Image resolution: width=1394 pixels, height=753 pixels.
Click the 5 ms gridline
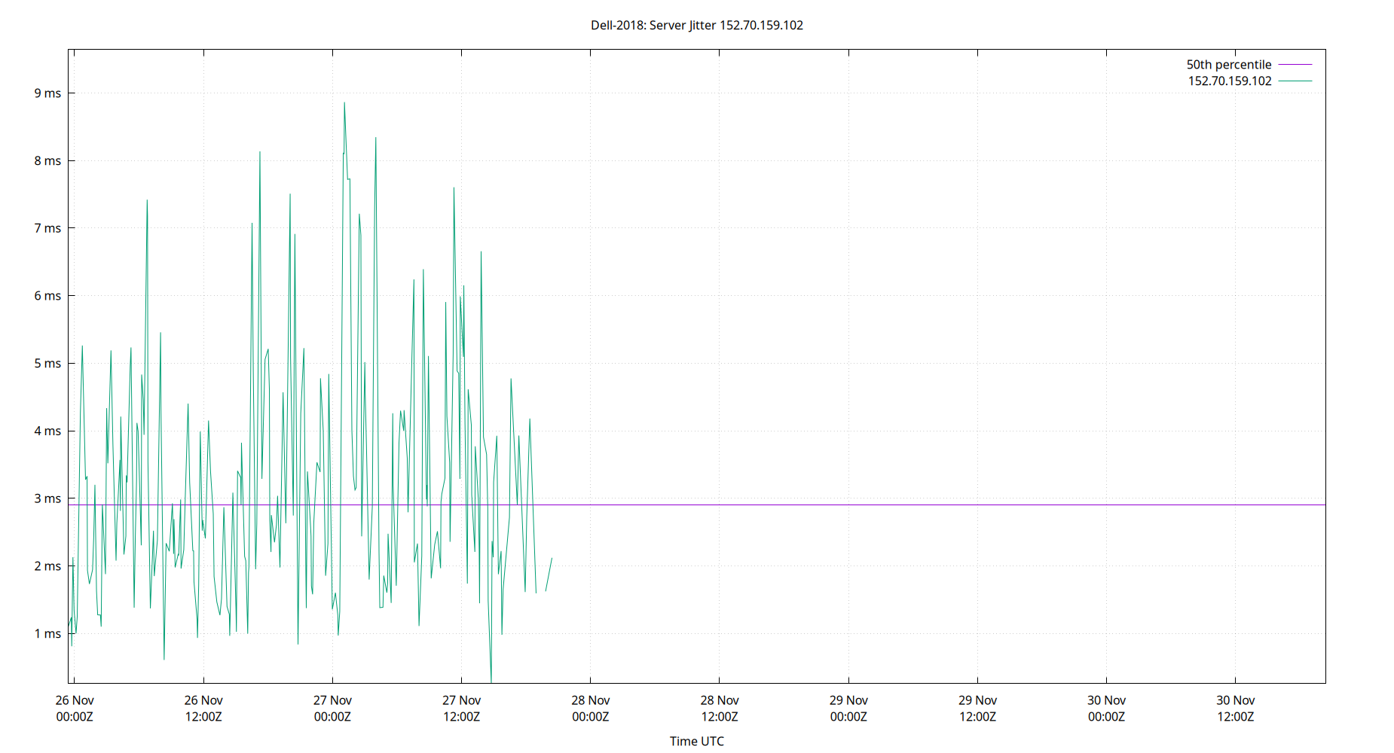[x=754, y=363]
